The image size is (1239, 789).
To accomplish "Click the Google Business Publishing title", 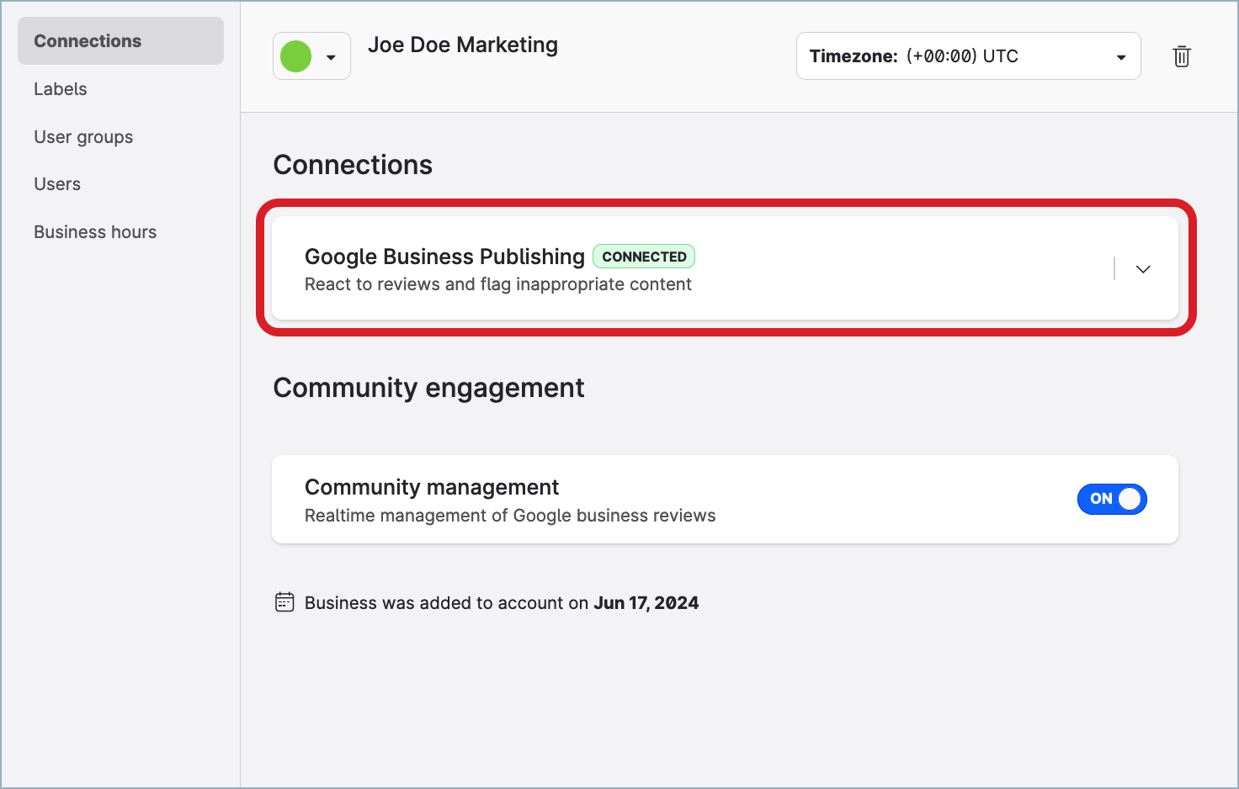I will (x=444, y=257).
